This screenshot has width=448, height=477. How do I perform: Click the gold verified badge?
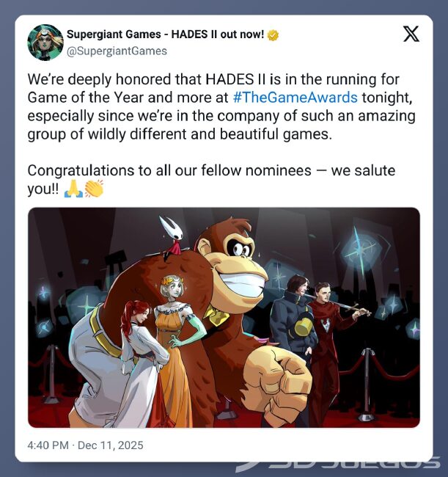(273, 34)
